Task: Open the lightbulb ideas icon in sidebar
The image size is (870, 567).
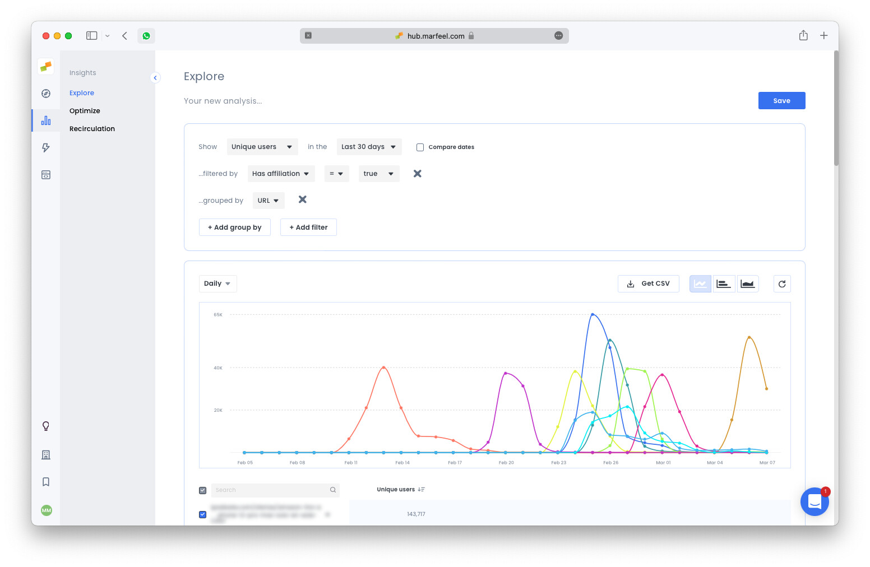Action: [x=45, y=426]
